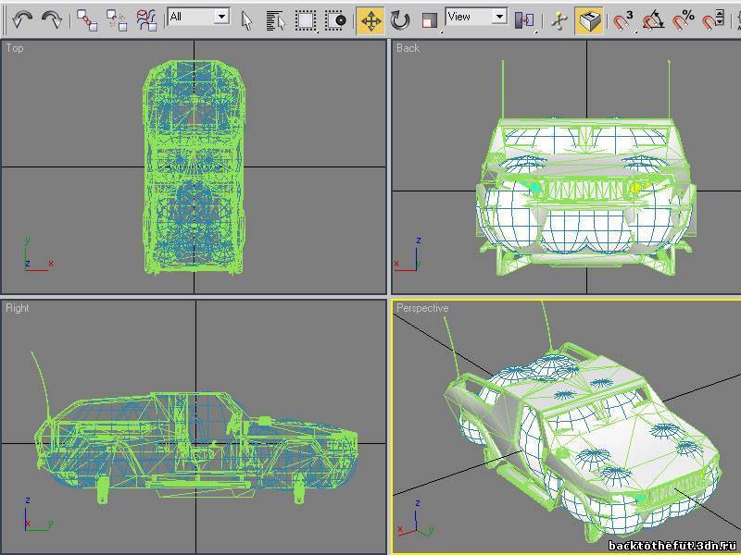Image resolution: width=741 pixels, height=555 pixels.
Task: Pick the Select Object arrow tool
Action: coord(246,20)
